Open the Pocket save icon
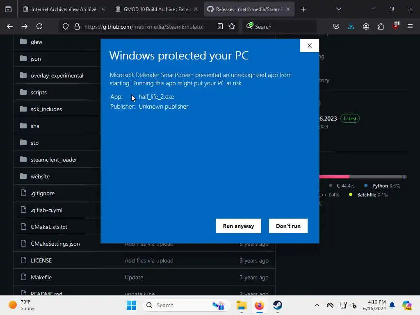420x315 pixels. pos(336,26)
